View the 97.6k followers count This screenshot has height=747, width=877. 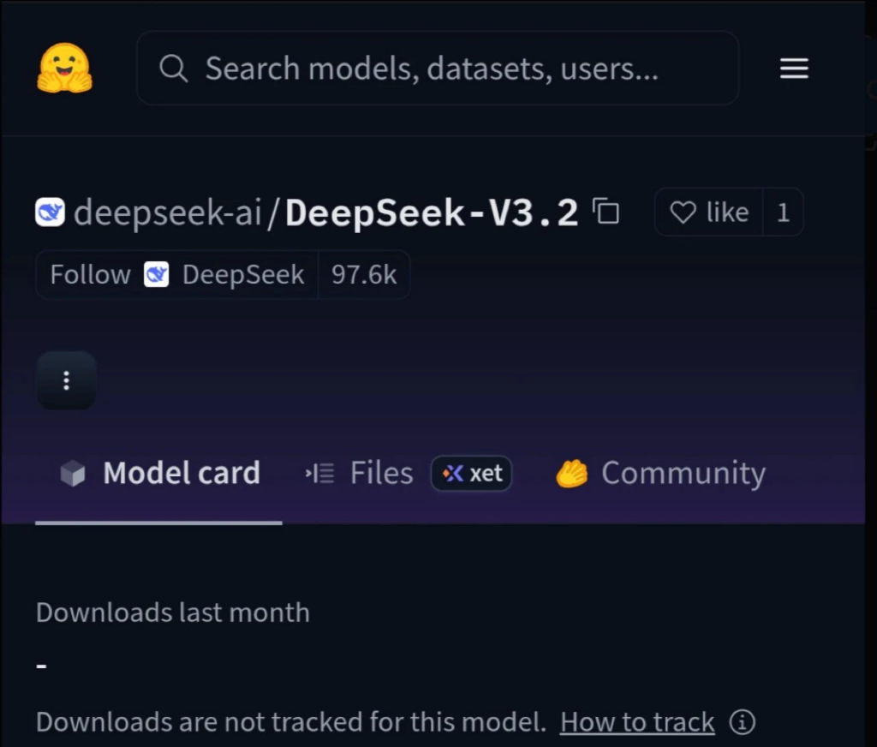pos(364,274)
